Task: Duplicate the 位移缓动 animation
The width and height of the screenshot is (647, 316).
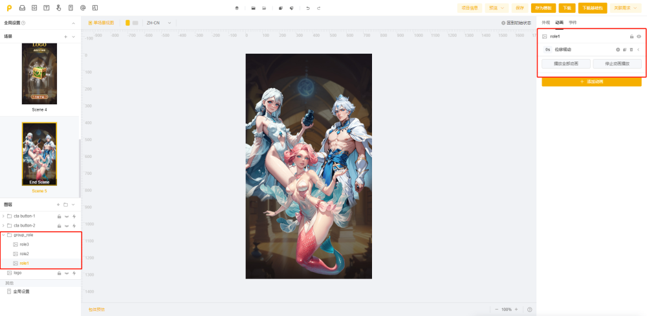Action: pos(625,50)
